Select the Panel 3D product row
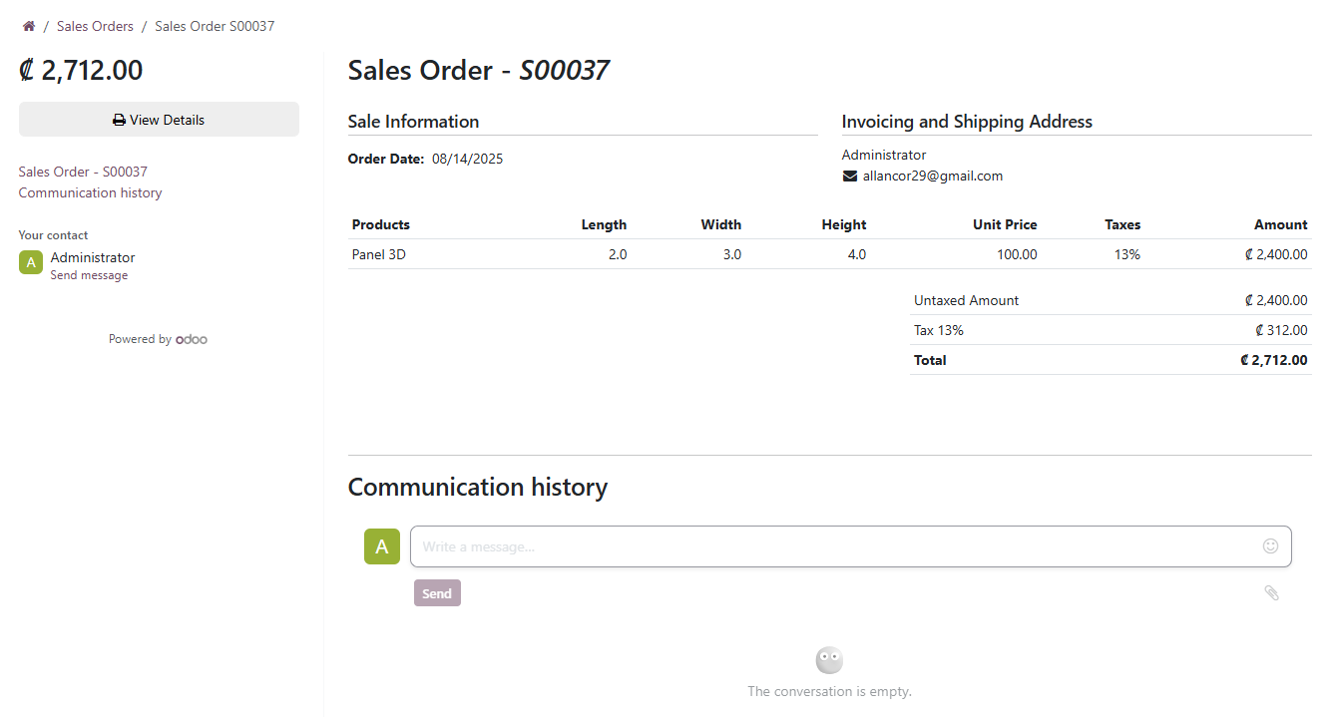Viewport: 1330px width, 717px height. coord(379,254)
